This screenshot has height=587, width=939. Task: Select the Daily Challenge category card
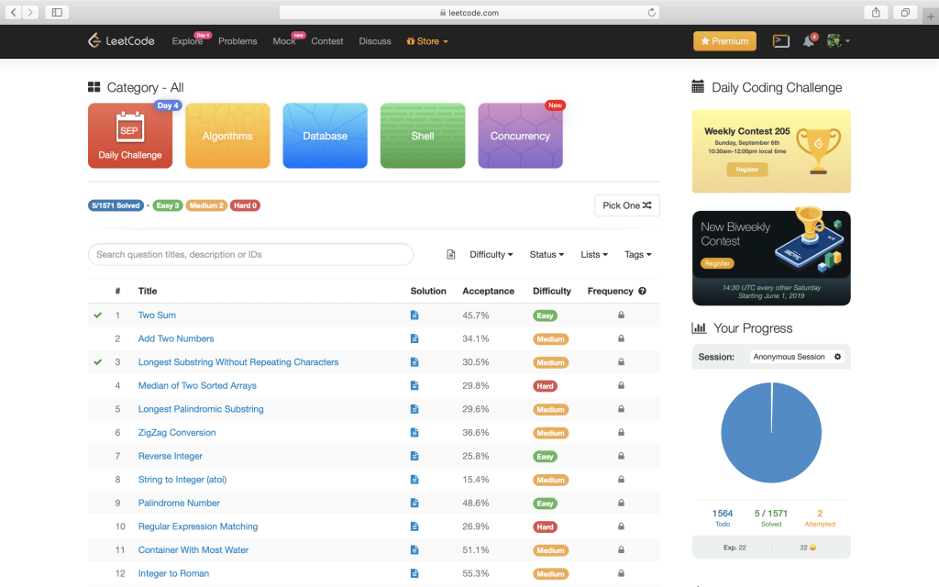[130, 136]
